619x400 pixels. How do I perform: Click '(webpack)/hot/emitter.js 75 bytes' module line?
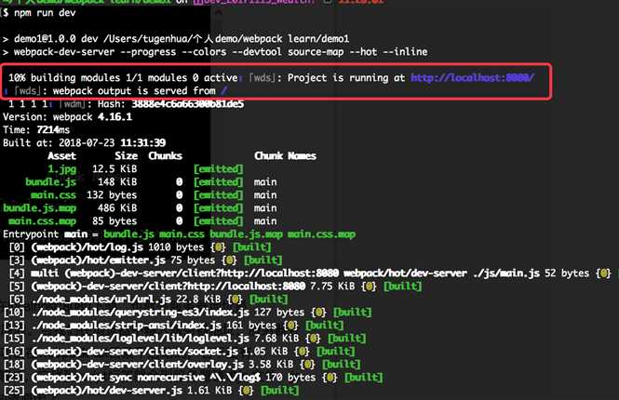(x=145, y=260)
